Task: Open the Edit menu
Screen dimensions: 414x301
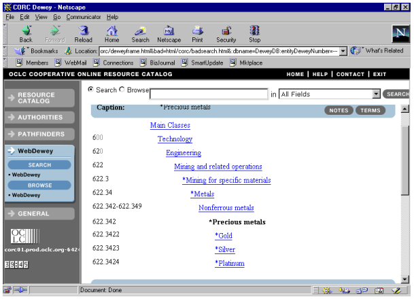Action: (x=24, y=17)
